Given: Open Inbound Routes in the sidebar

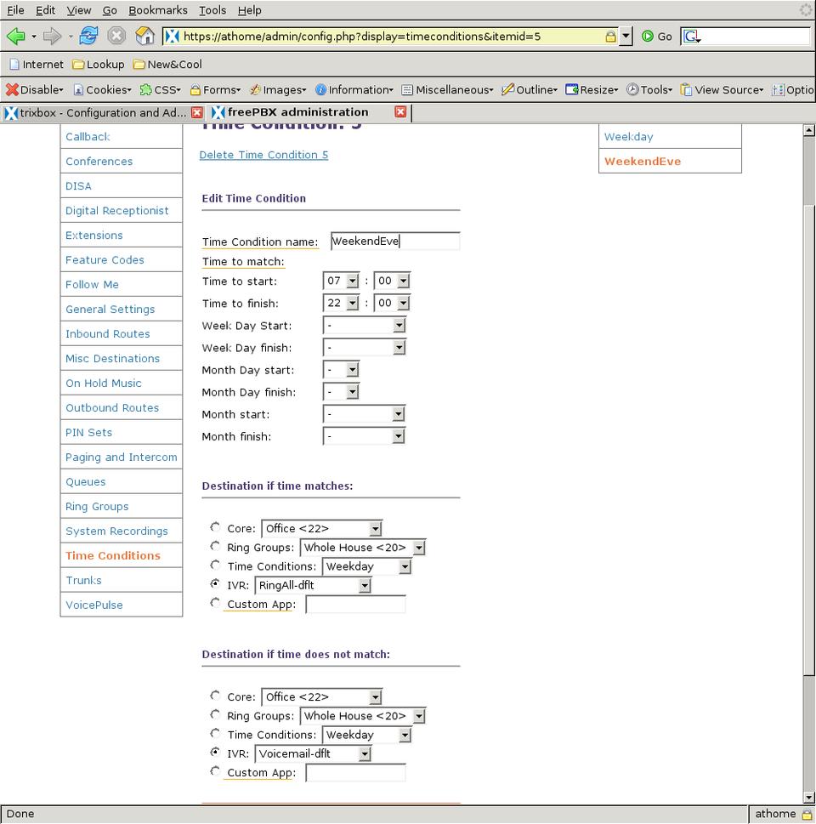Looking at the screenshot, I should [108, 334].
